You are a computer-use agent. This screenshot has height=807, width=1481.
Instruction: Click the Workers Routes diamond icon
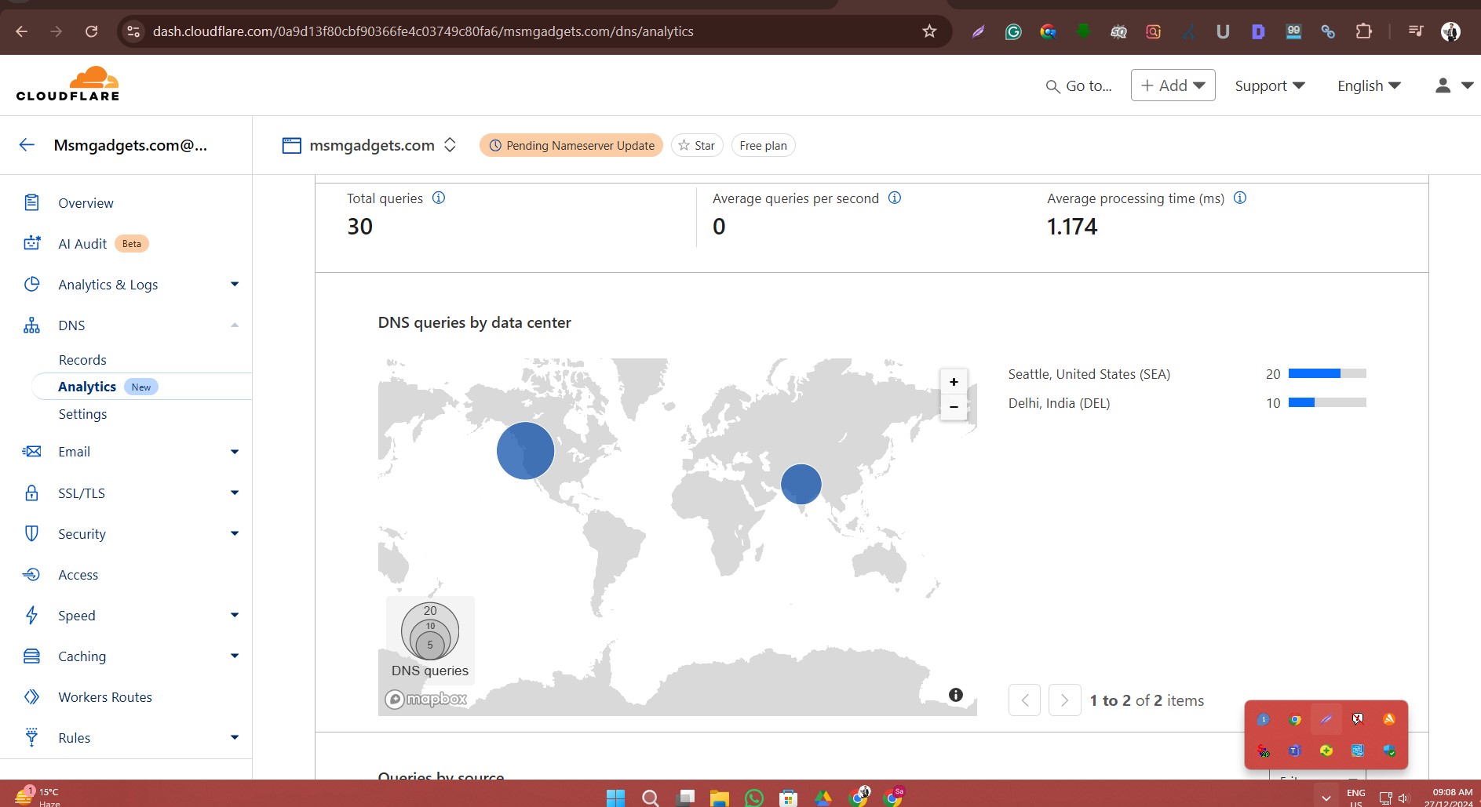pyautogui.click(x=31, y=696)
